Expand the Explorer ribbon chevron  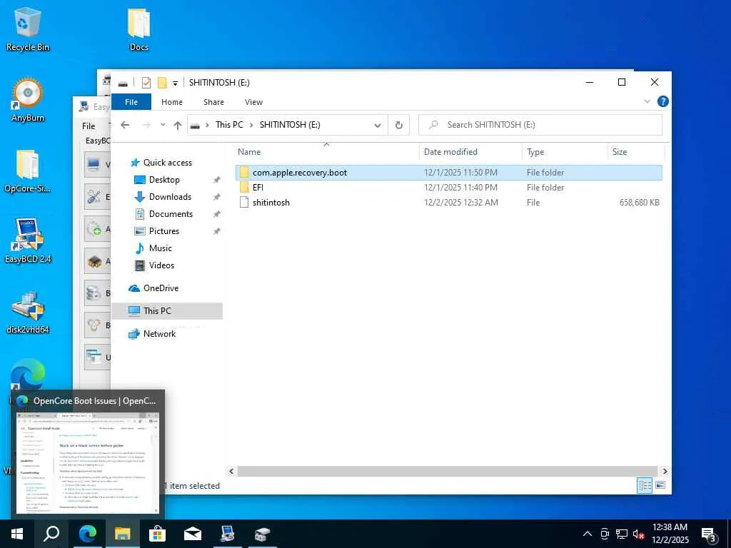tap(647, 101)
